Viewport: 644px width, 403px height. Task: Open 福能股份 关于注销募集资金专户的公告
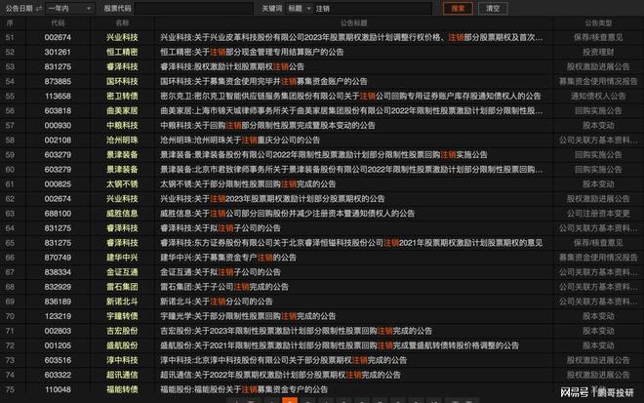point(244,390)
